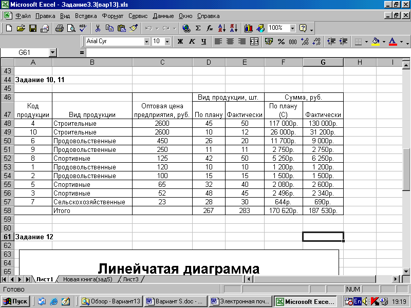
Task: Expand the Arial Cyr font dropdown
Action: tap(147, 42)
